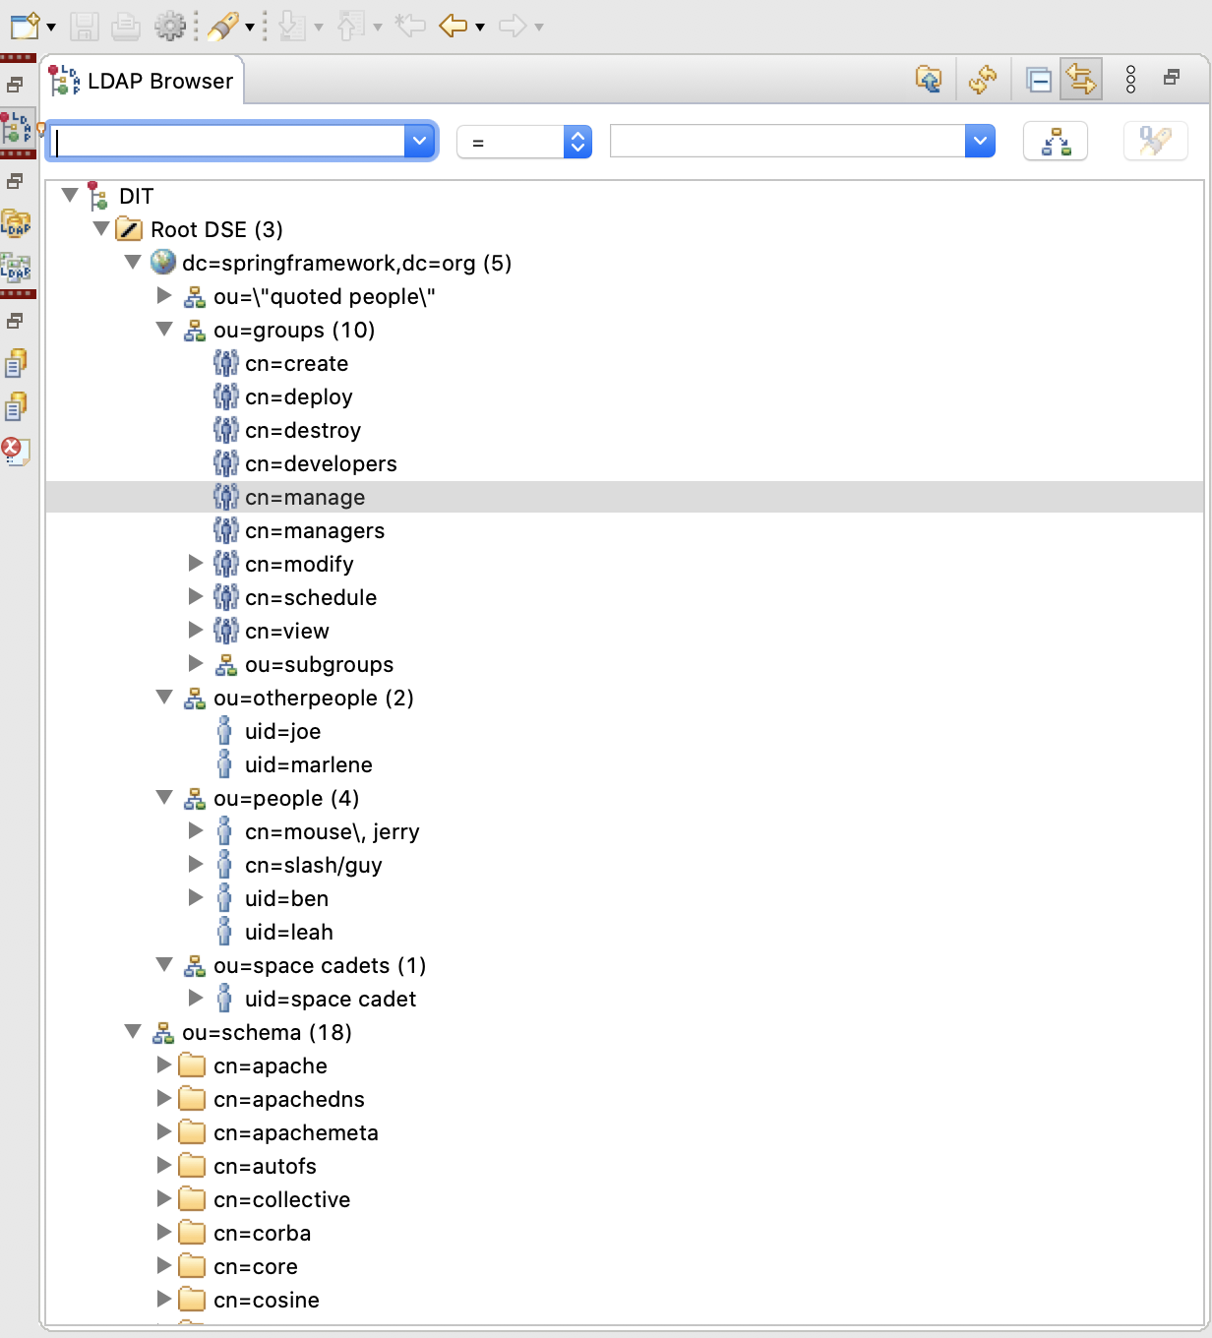Select the cn=cosine schema entry
Viewport: 1212px width, 1338px height.
tap(267, 1301)
